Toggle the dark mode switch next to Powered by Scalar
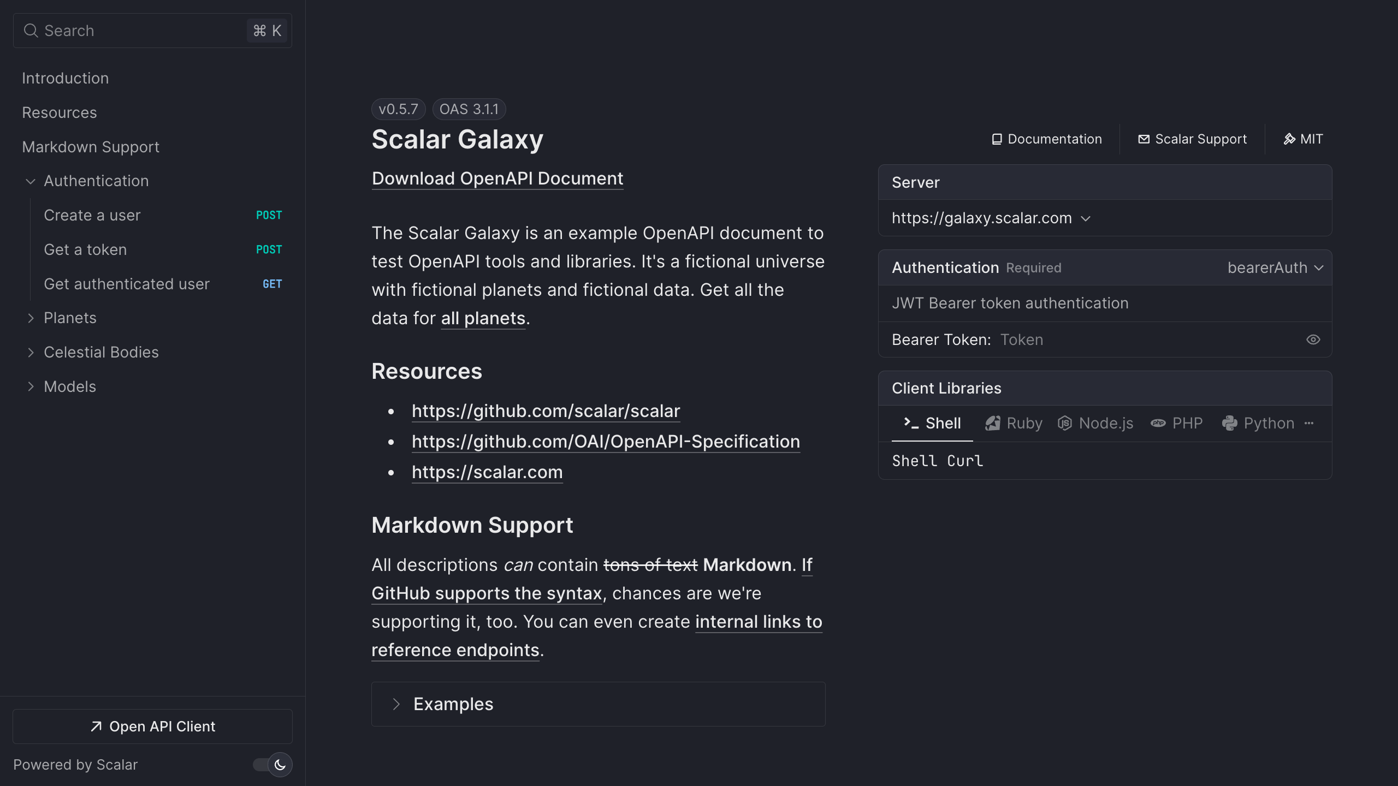 point(271,765)
